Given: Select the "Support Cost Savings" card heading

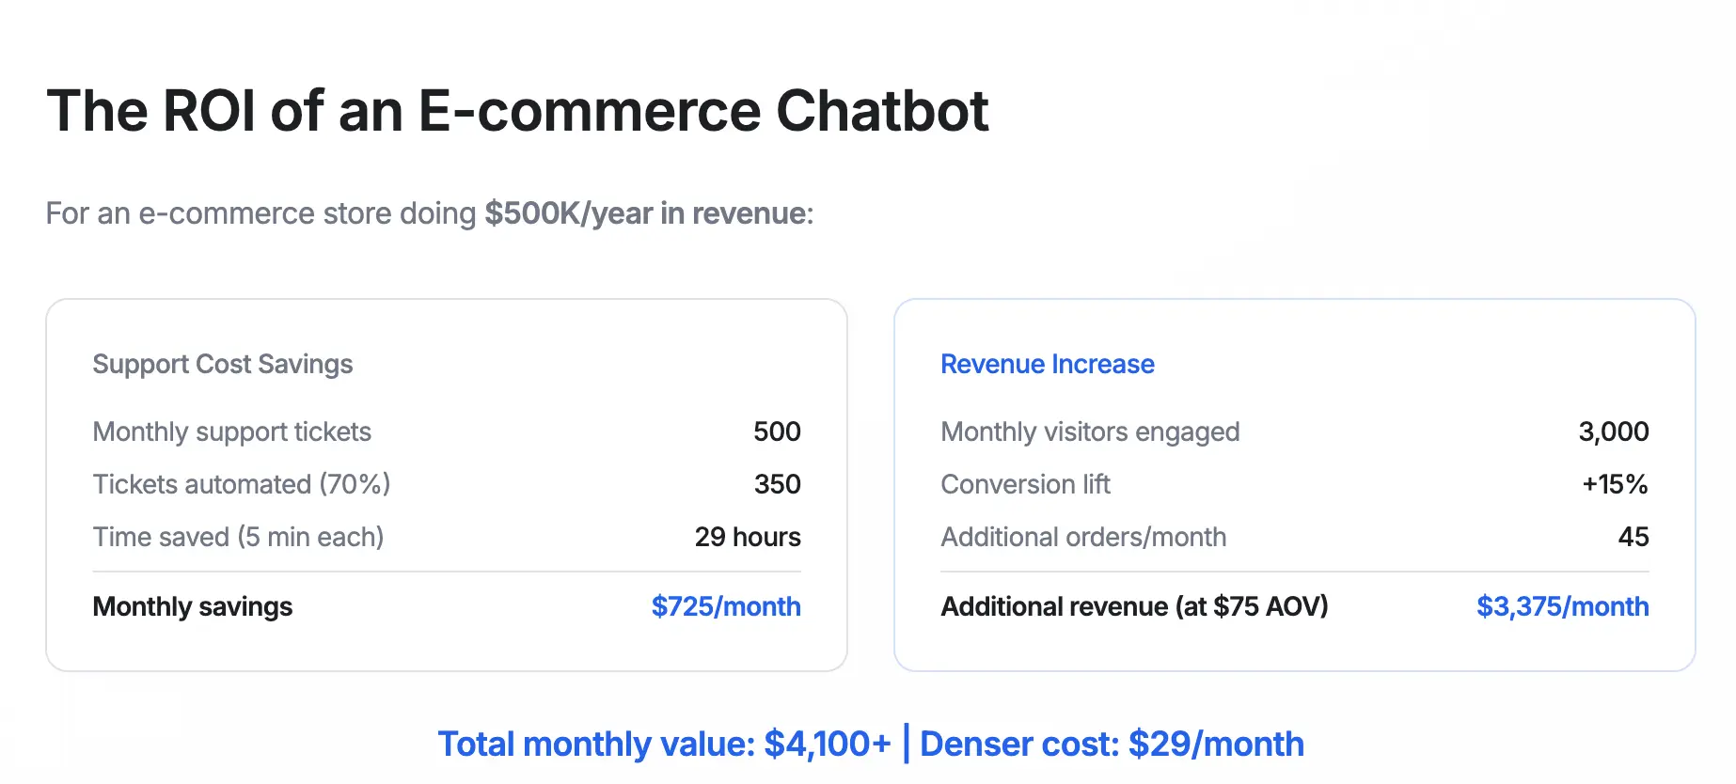Looking at the screenshot, I should (x=223, y=364).
